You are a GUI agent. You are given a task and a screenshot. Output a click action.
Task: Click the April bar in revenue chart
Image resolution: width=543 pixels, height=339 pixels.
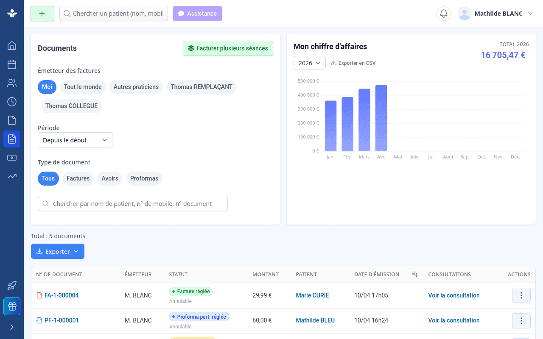click(381, 118)
